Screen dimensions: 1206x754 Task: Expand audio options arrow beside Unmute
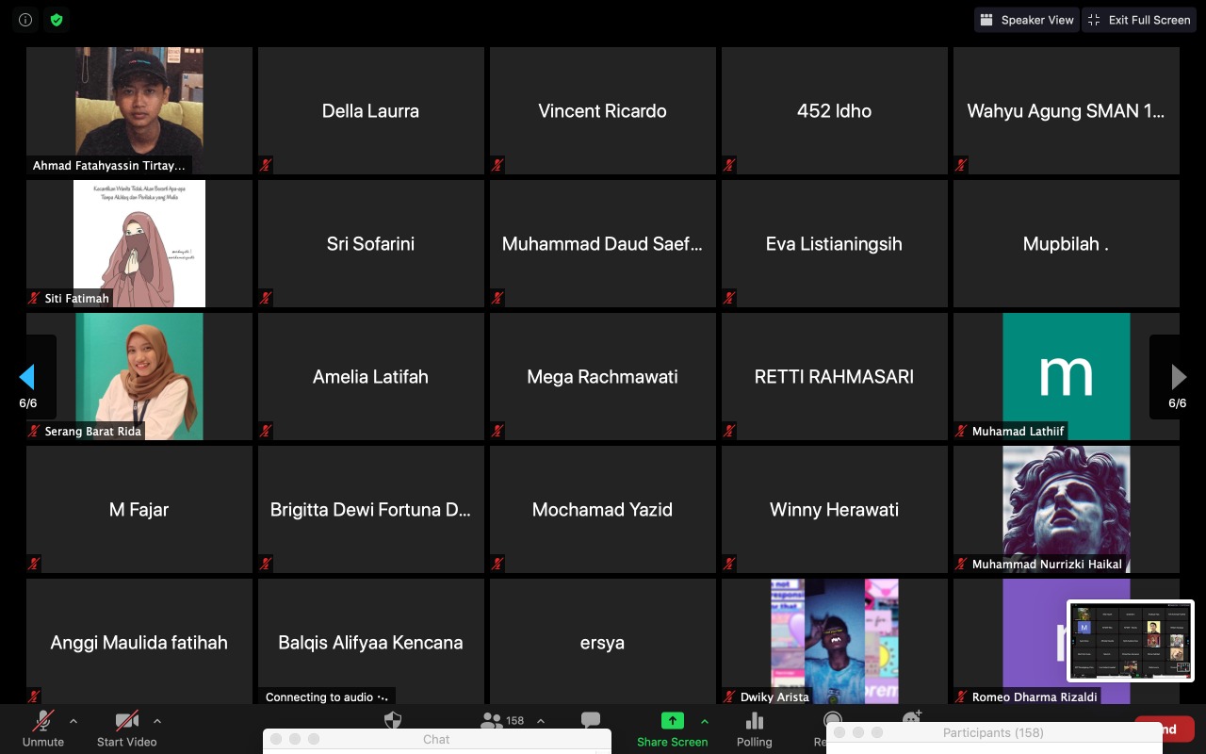(73, 721)
